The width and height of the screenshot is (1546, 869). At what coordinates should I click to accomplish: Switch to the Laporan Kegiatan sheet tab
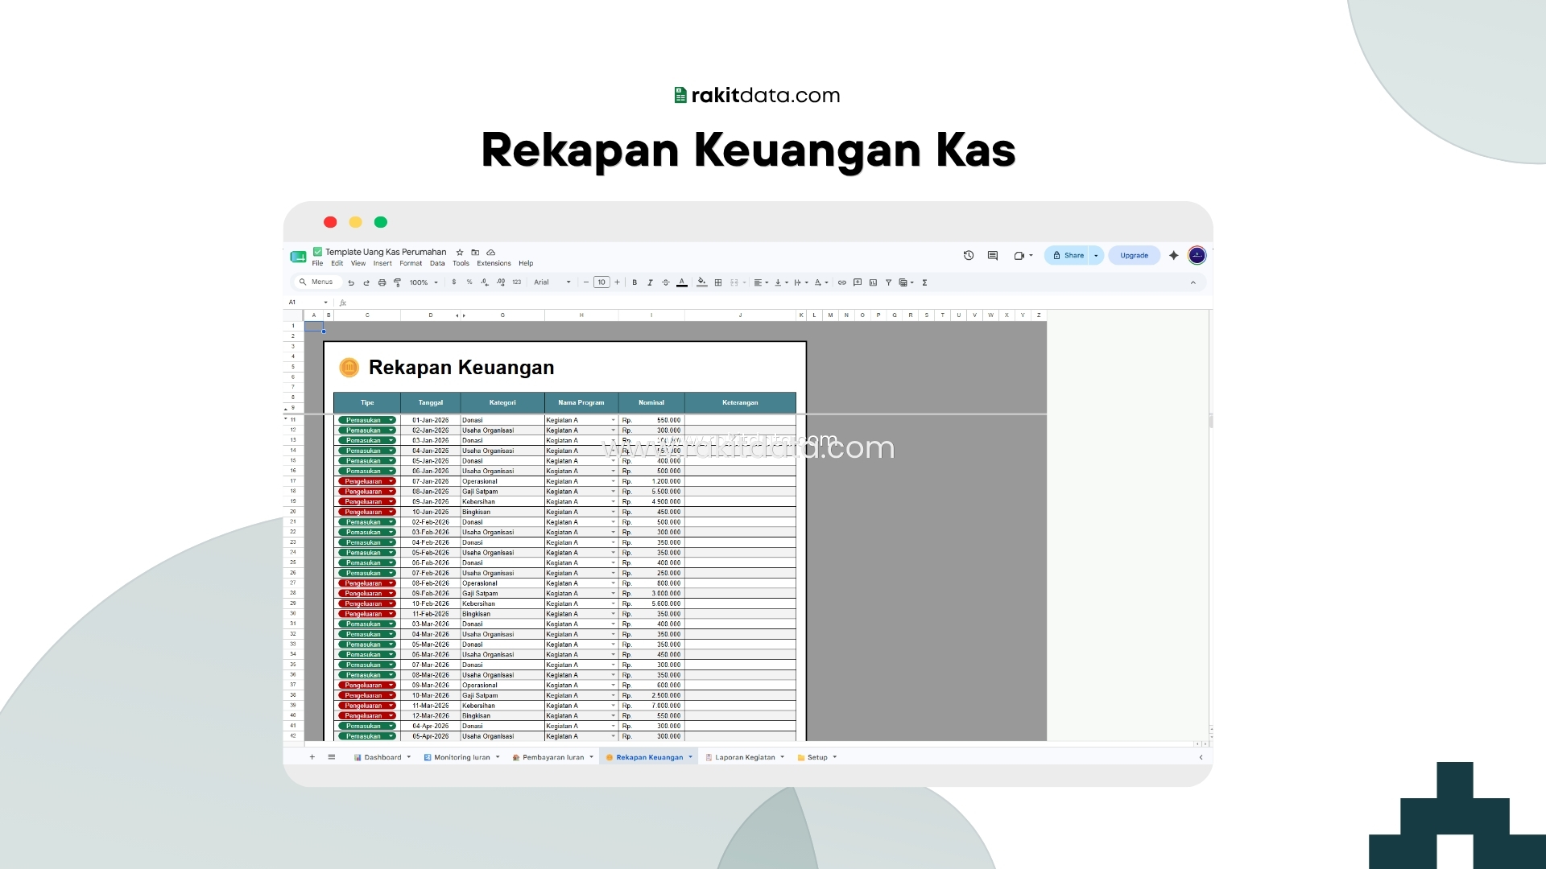745,757
